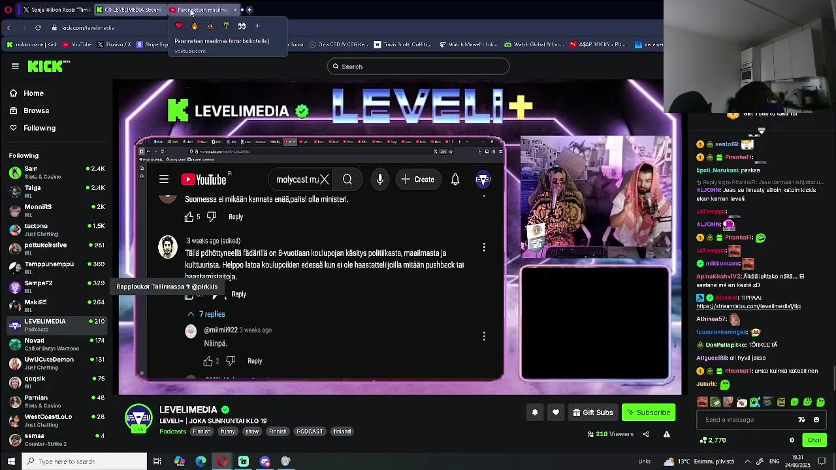Add palm tree emoji reaction in tooltip
This screenshot has width=836, height=470.
coord(226,26)
